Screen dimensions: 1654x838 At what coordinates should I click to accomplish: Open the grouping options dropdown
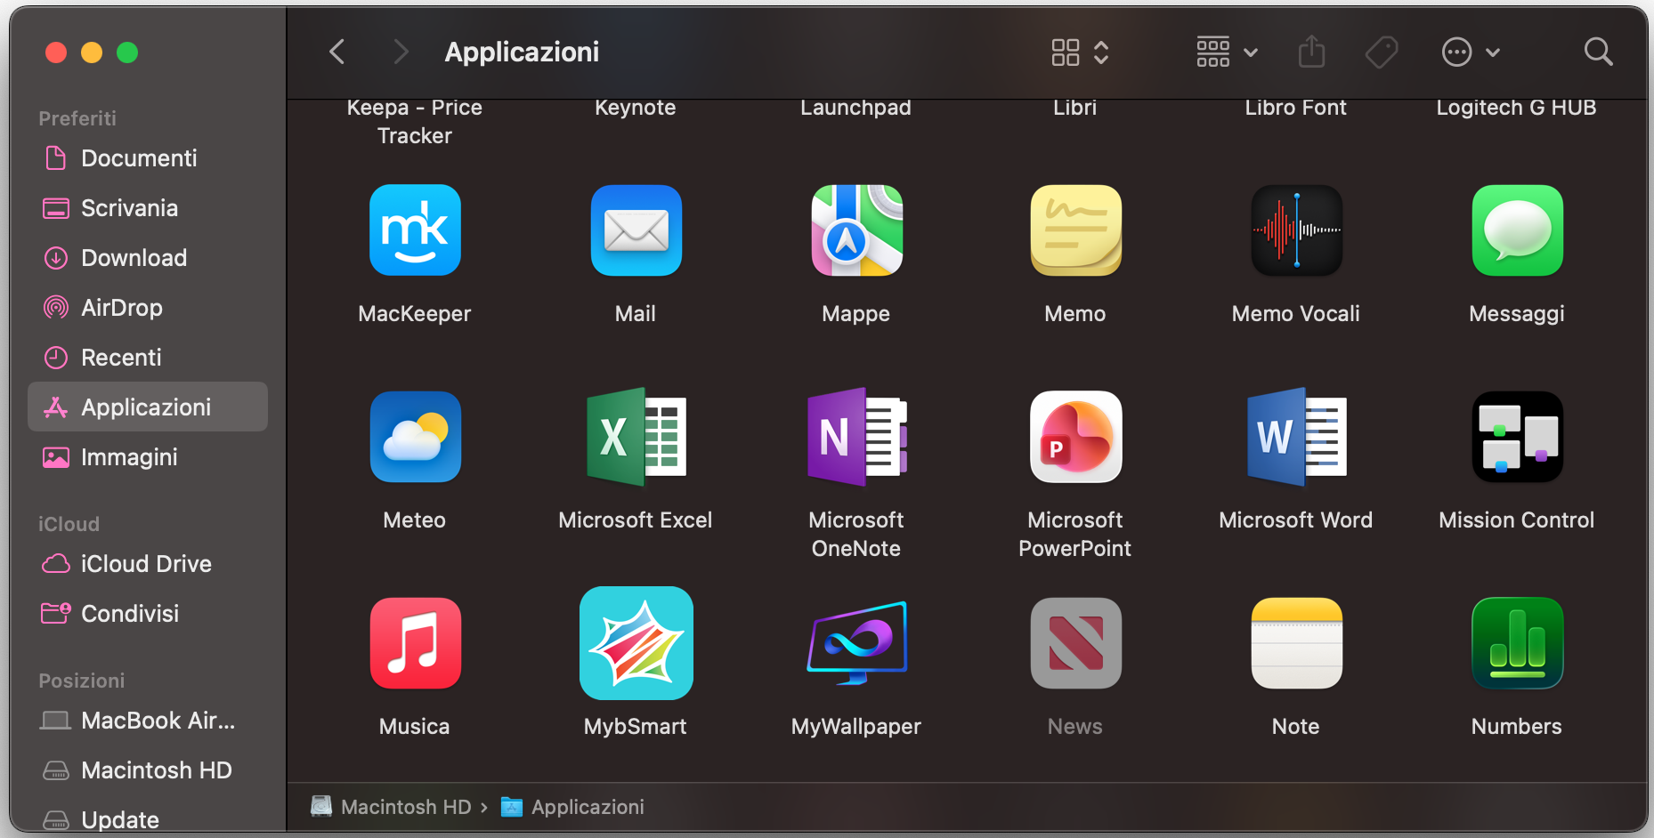(1227, 52)
